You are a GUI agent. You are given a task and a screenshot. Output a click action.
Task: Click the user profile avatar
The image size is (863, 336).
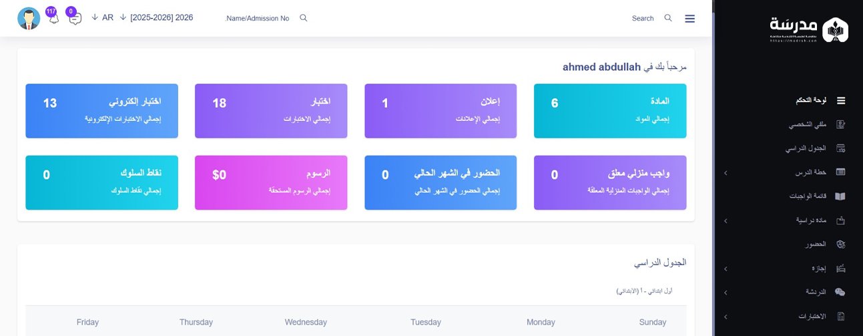tap(29, 18)
